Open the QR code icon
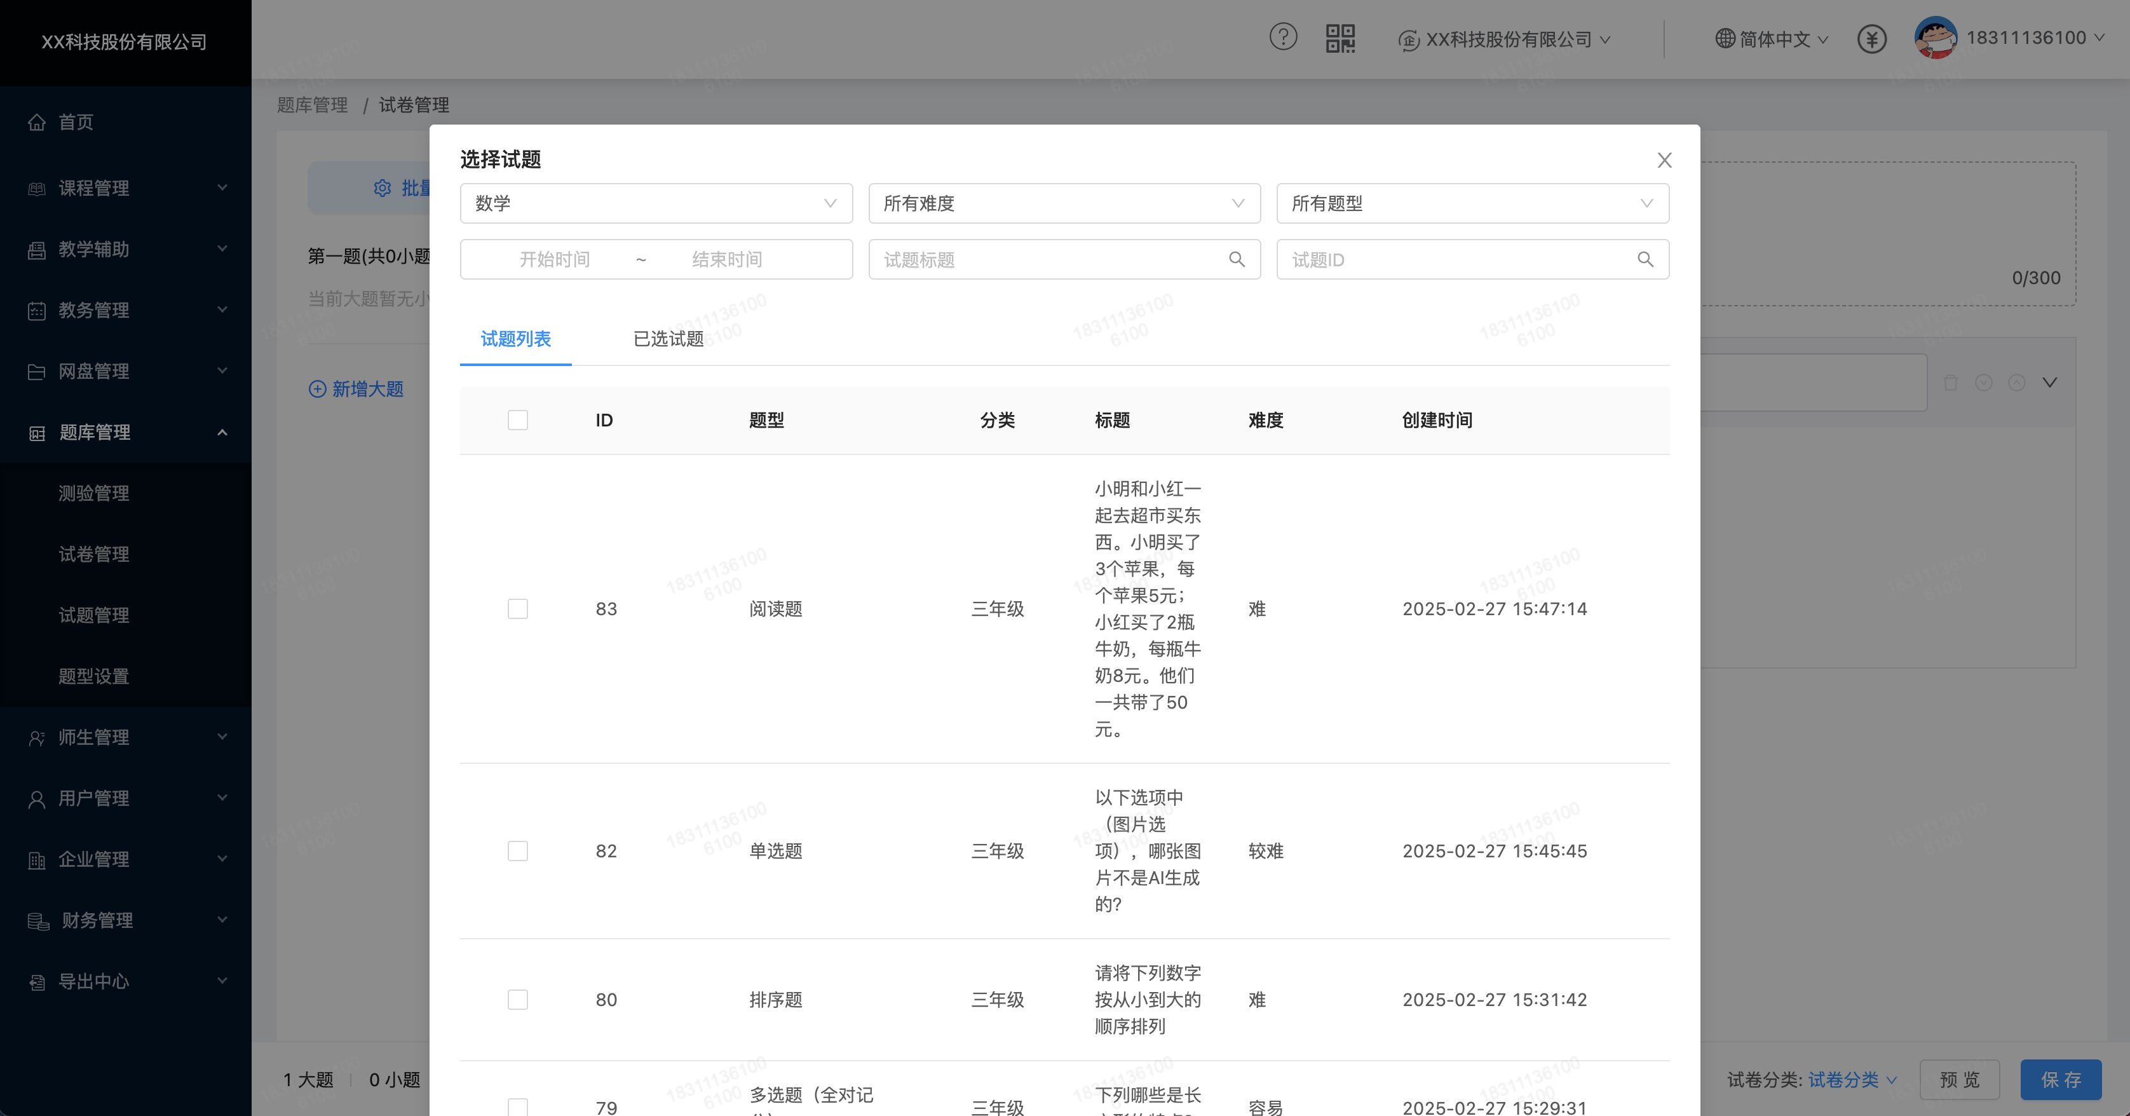The height and width of the screenshot is (1116, 2130). click(x=1340, y=38)
